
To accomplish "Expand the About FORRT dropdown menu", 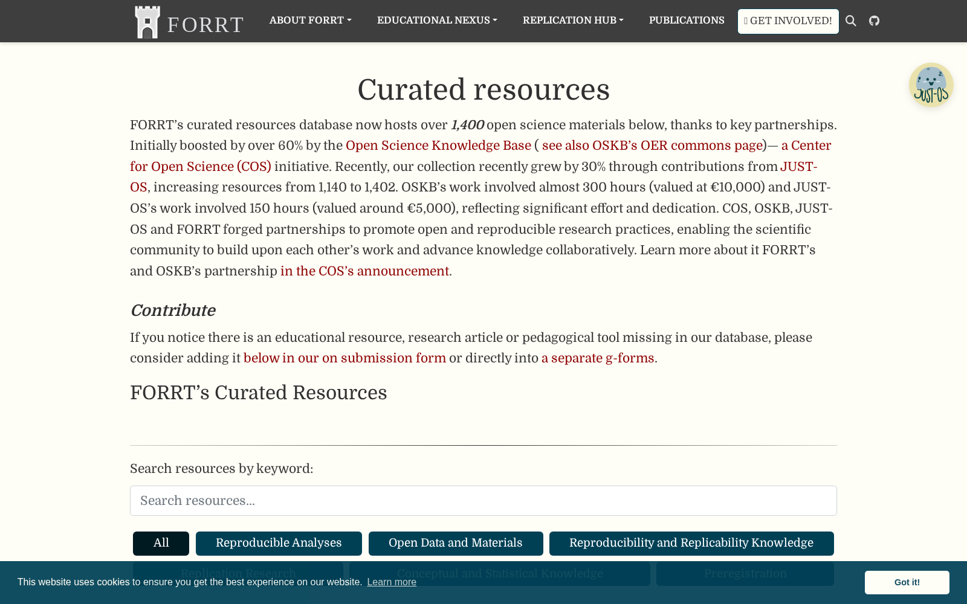I will tap(310, 21).
